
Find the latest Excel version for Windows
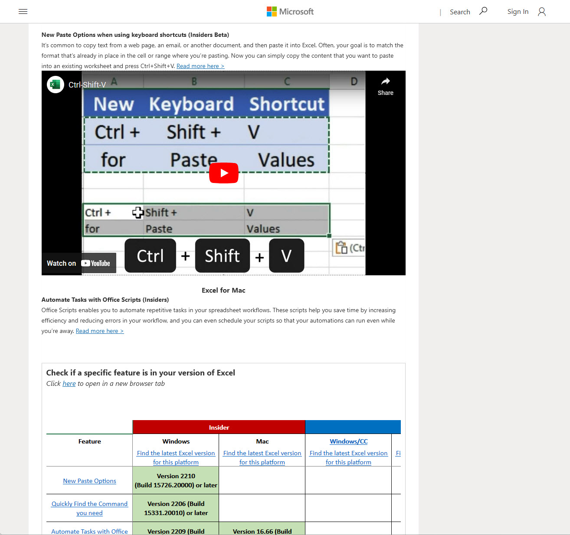tap(176, 457)
